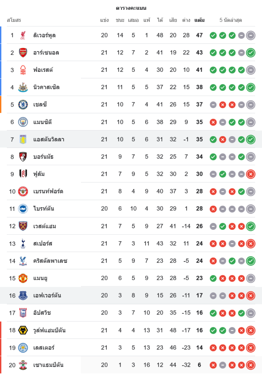Screen dimensions: 262x378
Task: Click West Ham's latest win icon
Action: pos(250,226)
